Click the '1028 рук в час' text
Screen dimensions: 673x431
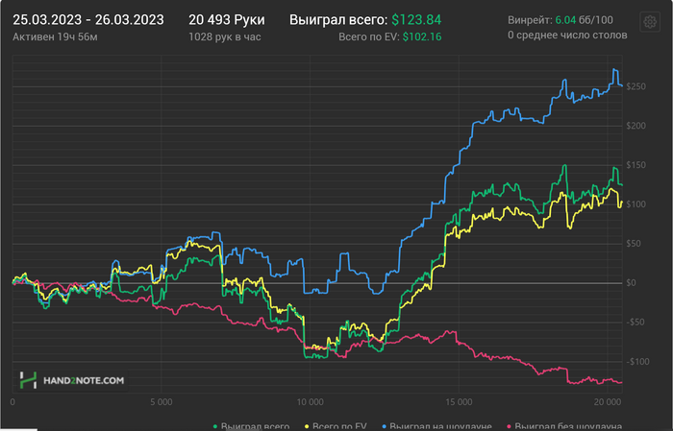click(x=224, y=36)
